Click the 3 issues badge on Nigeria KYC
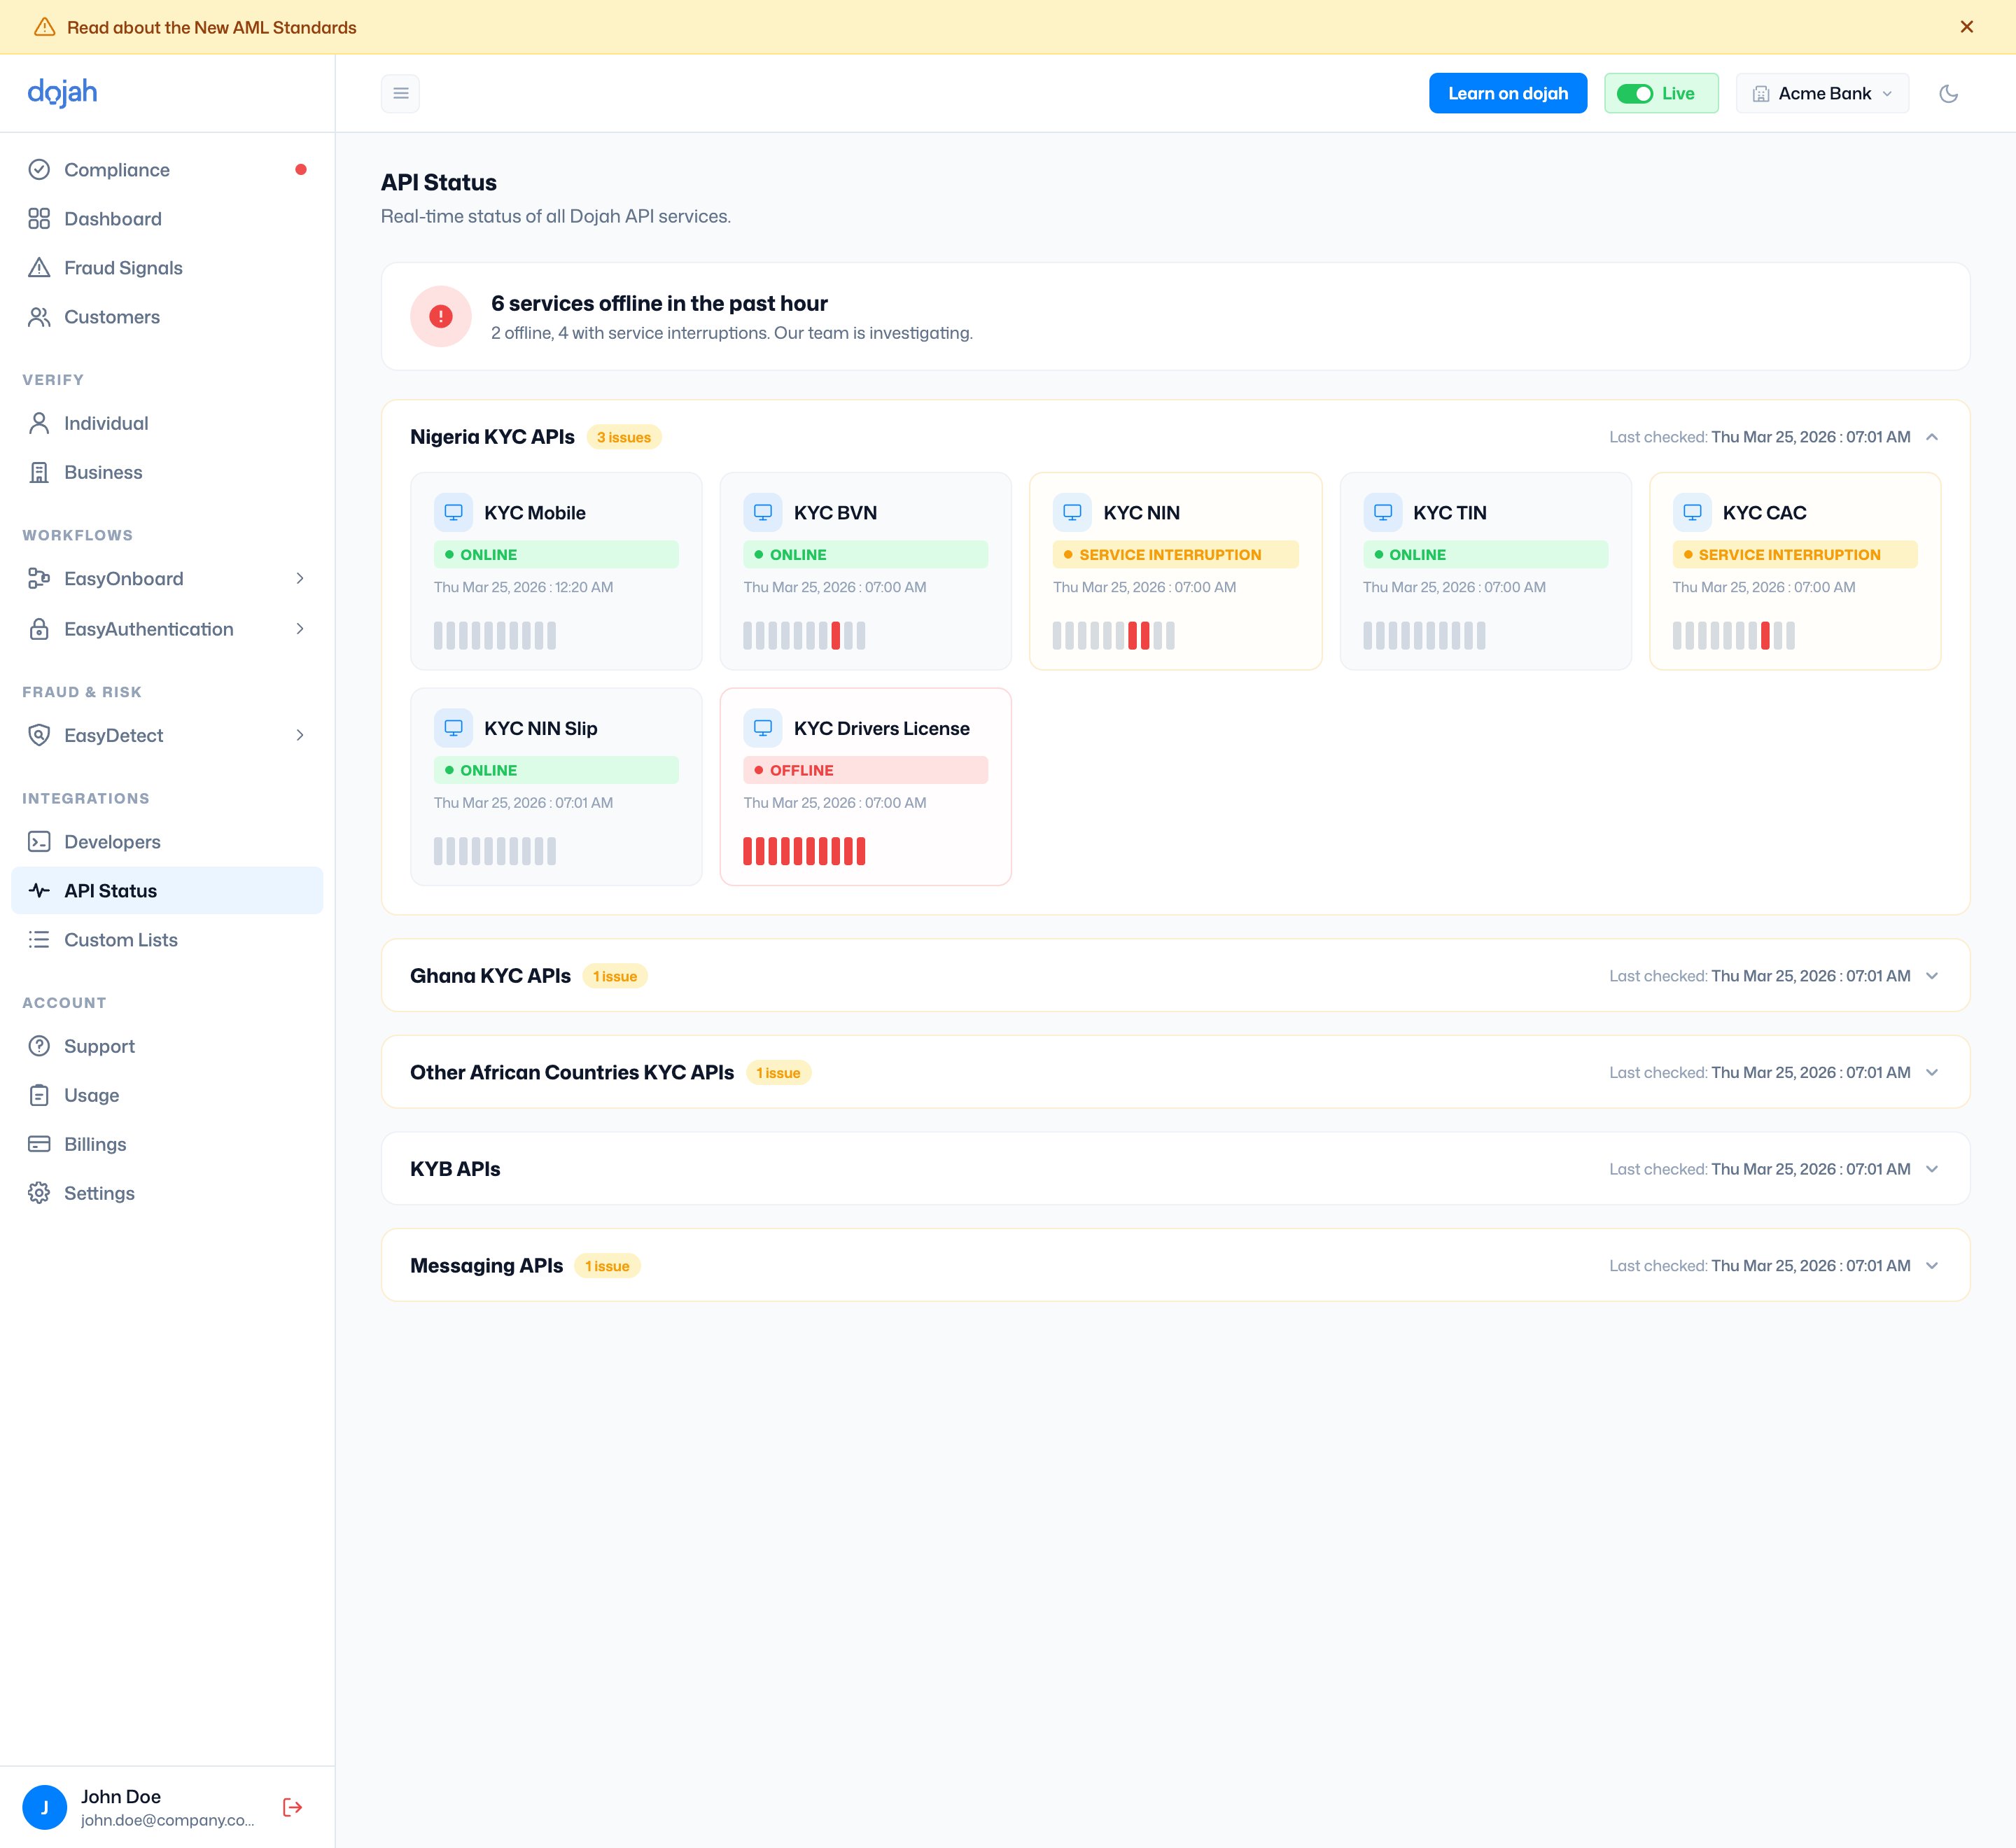This screenshot has width=2016, height=1848. (624, 437)
